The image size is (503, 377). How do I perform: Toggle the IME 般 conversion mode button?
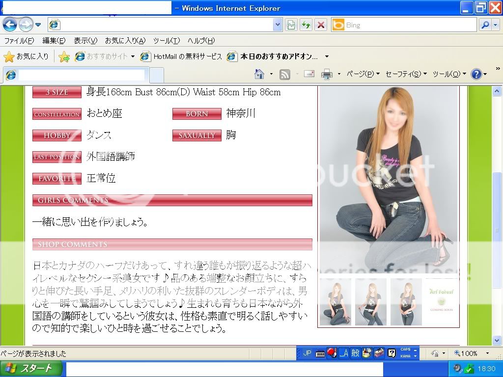[355, 353]
